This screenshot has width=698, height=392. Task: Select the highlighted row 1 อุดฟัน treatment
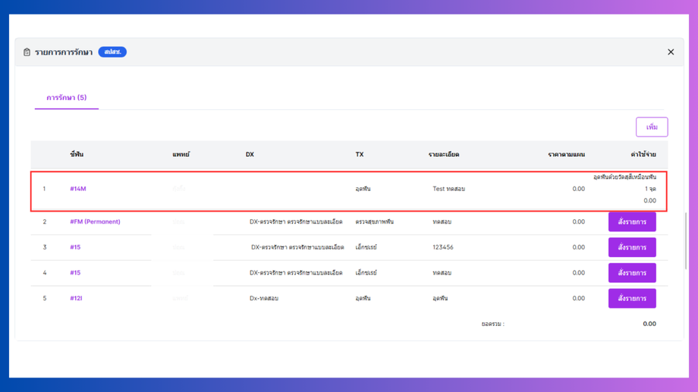click(349, 191)
